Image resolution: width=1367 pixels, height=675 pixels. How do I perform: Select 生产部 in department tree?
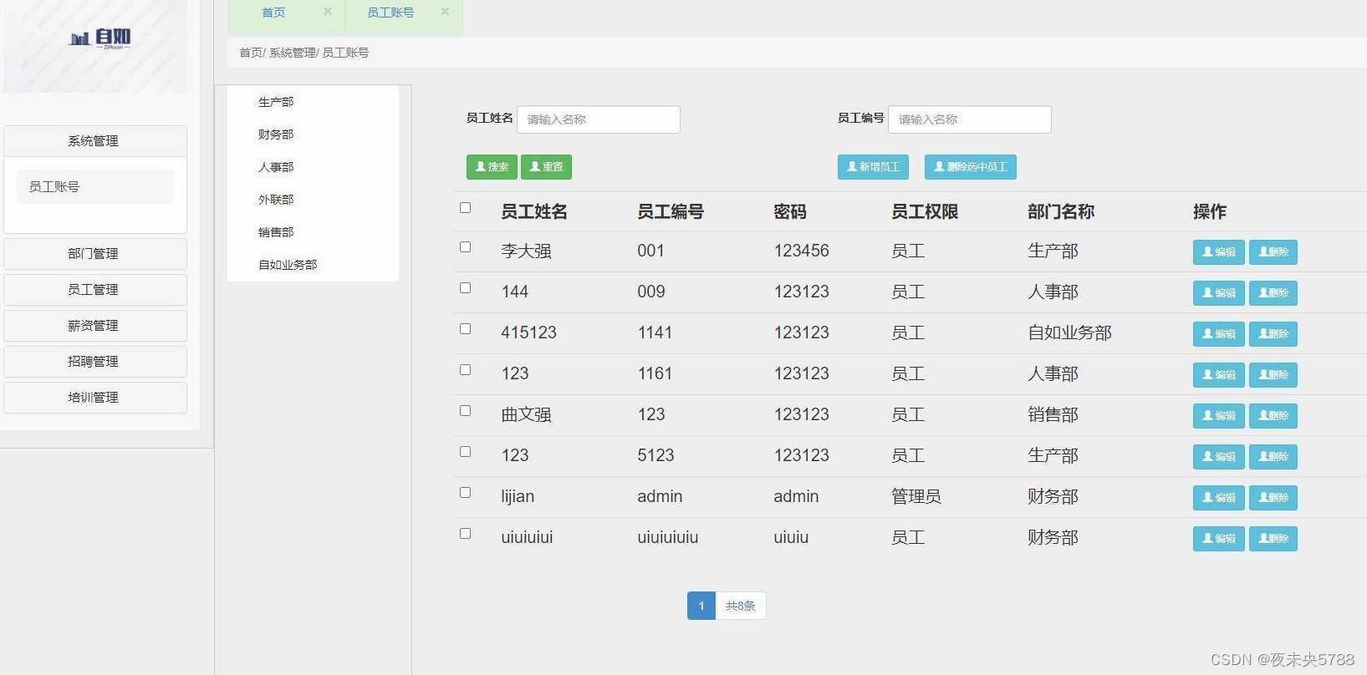[x=276, y=102]
